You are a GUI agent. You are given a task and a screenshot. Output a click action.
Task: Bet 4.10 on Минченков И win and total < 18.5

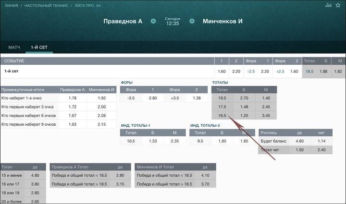[x=205, y=175]
